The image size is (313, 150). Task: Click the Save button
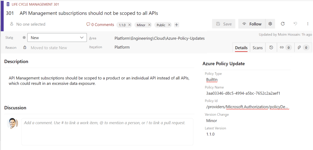tap(224, 24)
